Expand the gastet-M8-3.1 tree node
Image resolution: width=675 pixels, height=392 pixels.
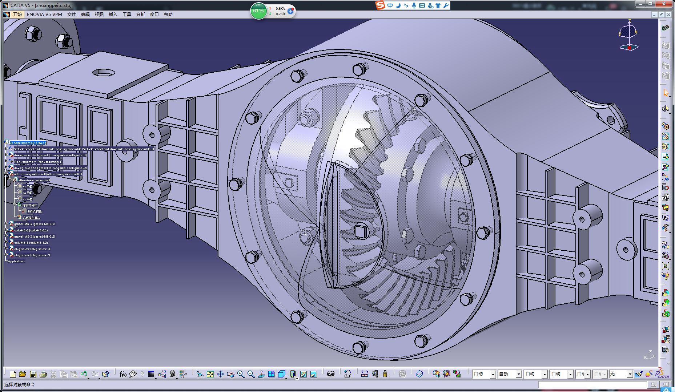pos(6,224)
